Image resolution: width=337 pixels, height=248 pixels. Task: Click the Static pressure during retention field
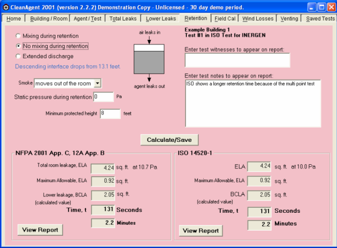pos(103,97)
